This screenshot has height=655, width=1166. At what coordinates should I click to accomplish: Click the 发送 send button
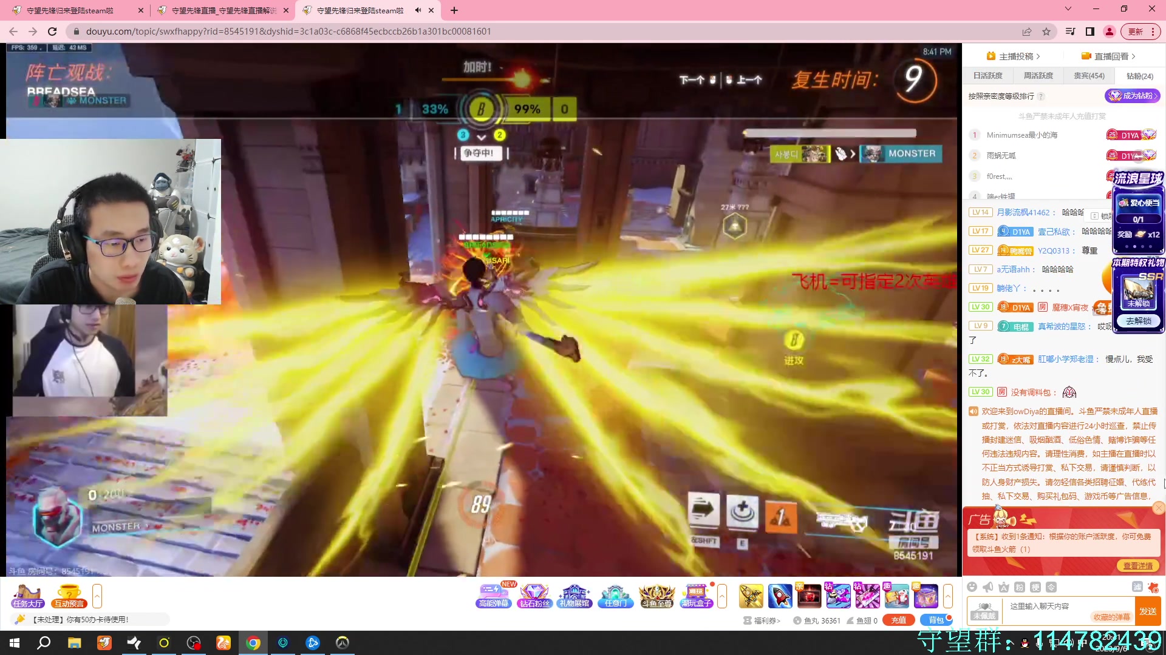pyautogui.click(x=1148, y=611)
